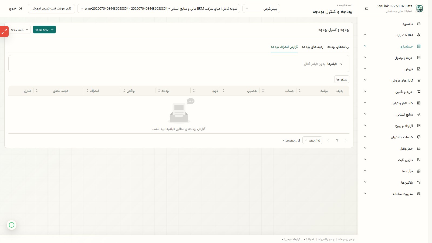Switch to the ردیف‌های بودجه tab

tap(312, 47)
